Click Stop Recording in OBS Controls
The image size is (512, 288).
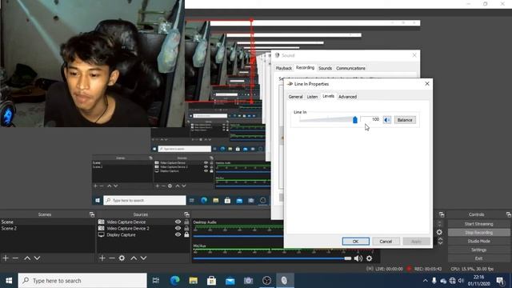pyautogui.click(x=478, y=233)
